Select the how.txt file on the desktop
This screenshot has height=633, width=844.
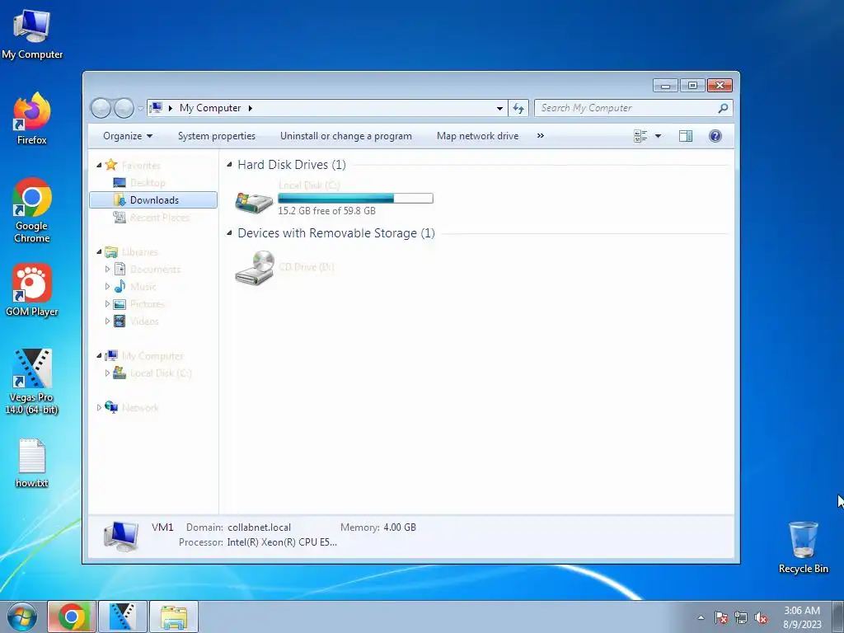coord(32,463)
